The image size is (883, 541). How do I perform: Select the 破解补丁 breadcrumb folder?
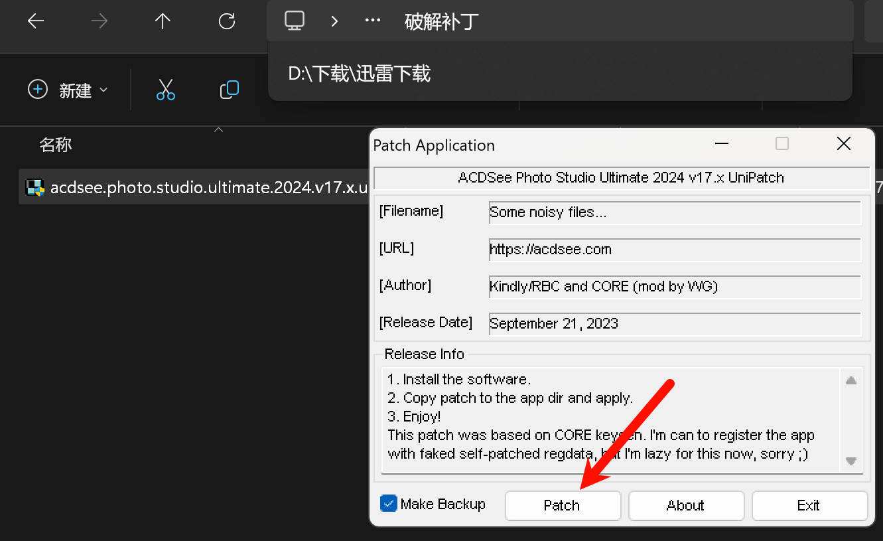pyautogui.click(x=441, y=22)
